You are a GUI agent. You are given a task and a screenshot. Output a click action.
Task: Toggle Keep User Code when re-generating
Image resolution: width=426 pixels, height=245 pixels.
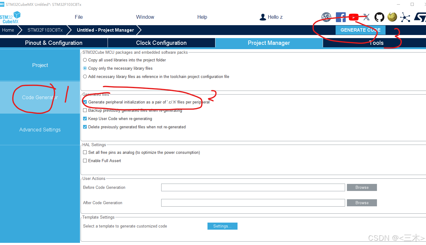85,119
